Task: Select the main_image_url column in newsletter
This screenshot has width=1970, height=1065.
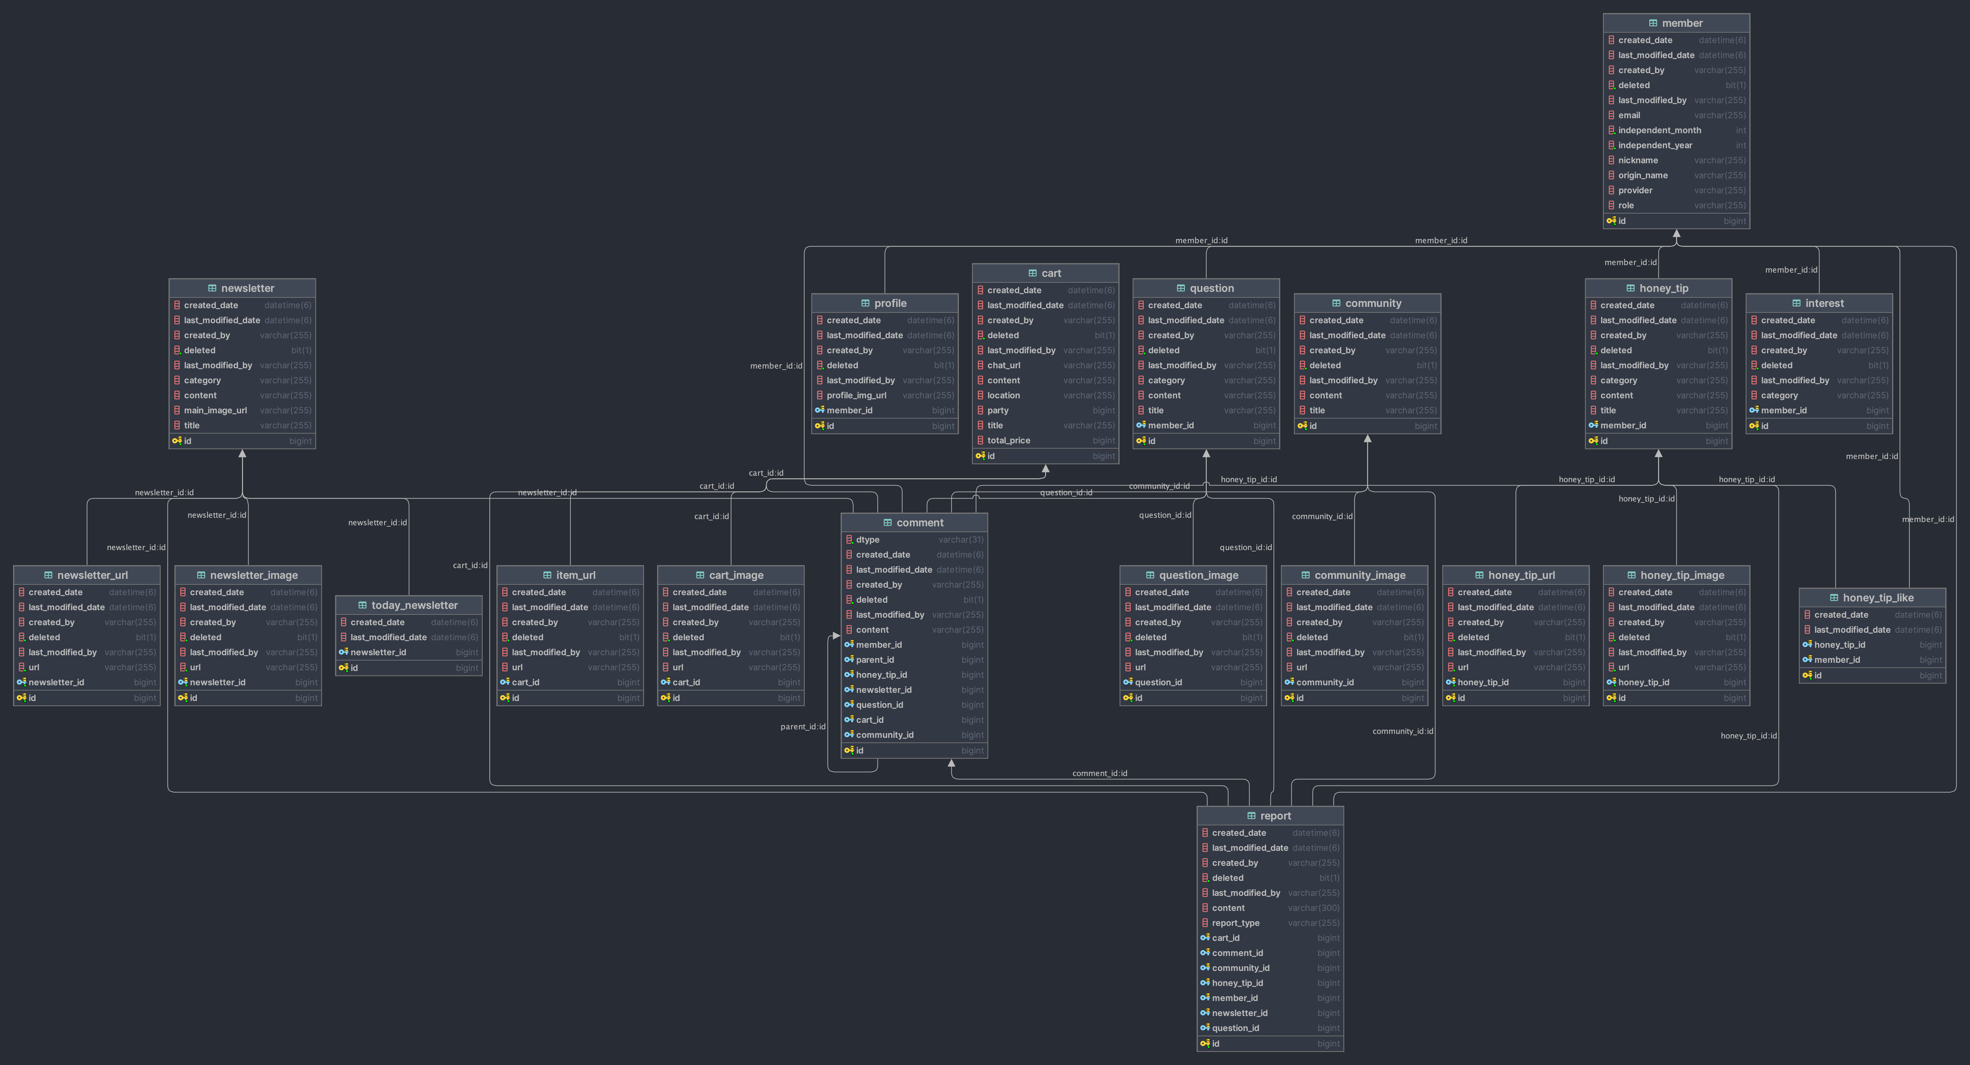Action: 242,410
